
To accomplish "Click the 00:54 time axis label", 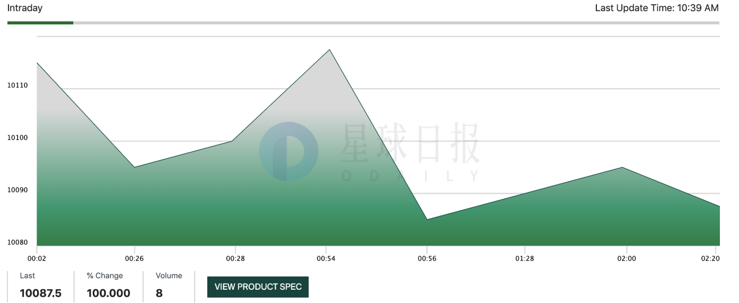I will pos(325,258).
